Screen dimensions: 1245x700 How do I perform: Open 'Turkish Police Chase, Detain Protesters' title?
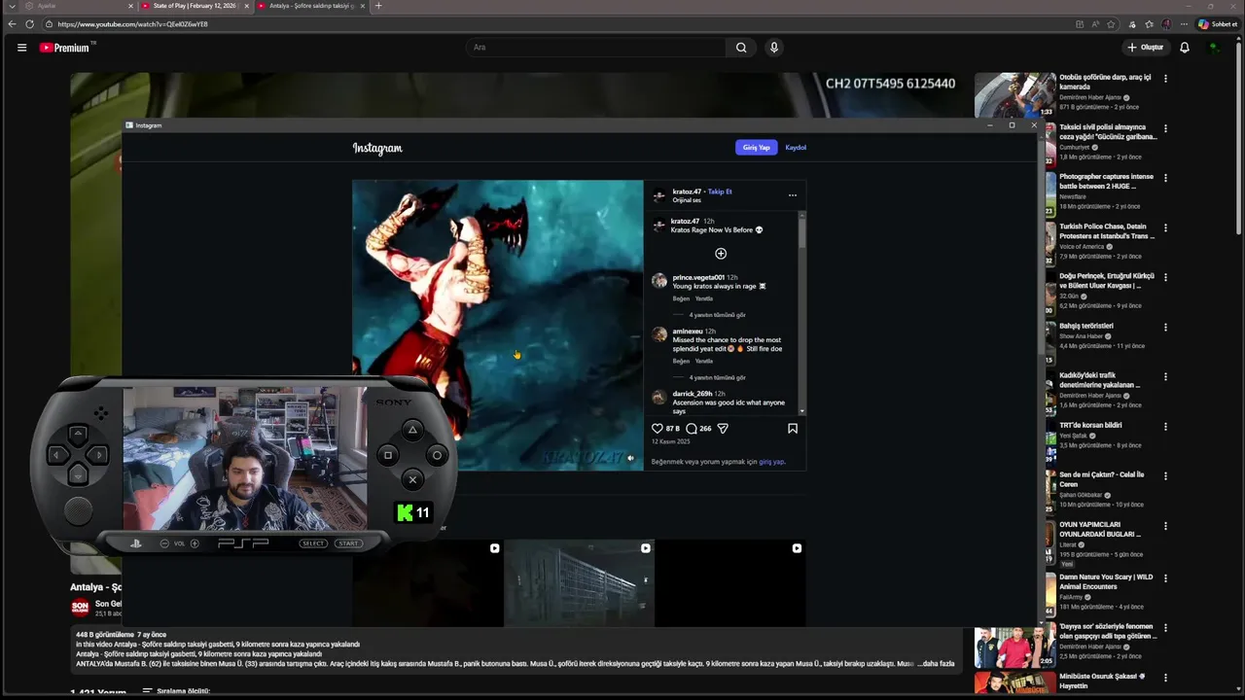tap(1107, 231)
